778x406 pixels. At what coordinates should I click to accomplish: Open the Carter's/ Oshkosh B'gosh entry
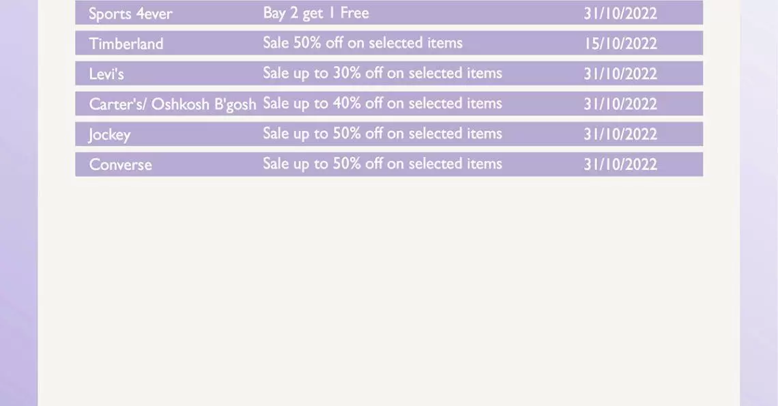tap(173, 104)
